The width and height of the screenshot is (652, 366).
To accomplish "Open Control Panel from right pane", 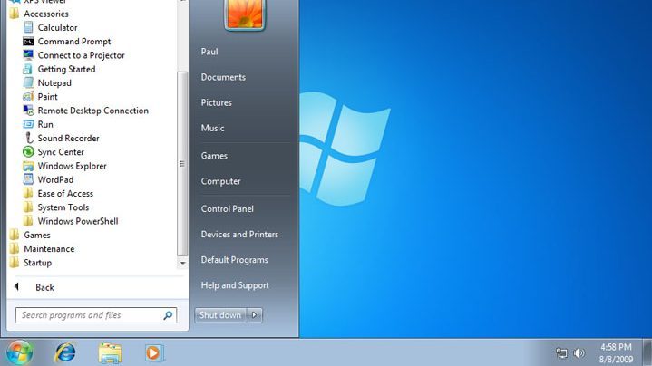I will [227, 209].
